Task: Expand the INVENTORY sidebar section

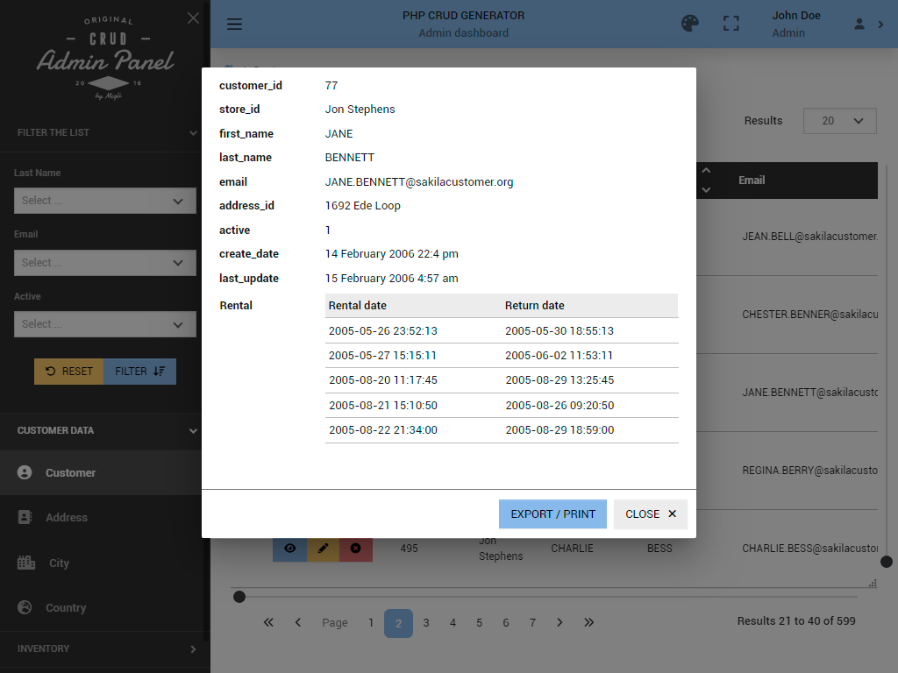Action: click(105, 648)
